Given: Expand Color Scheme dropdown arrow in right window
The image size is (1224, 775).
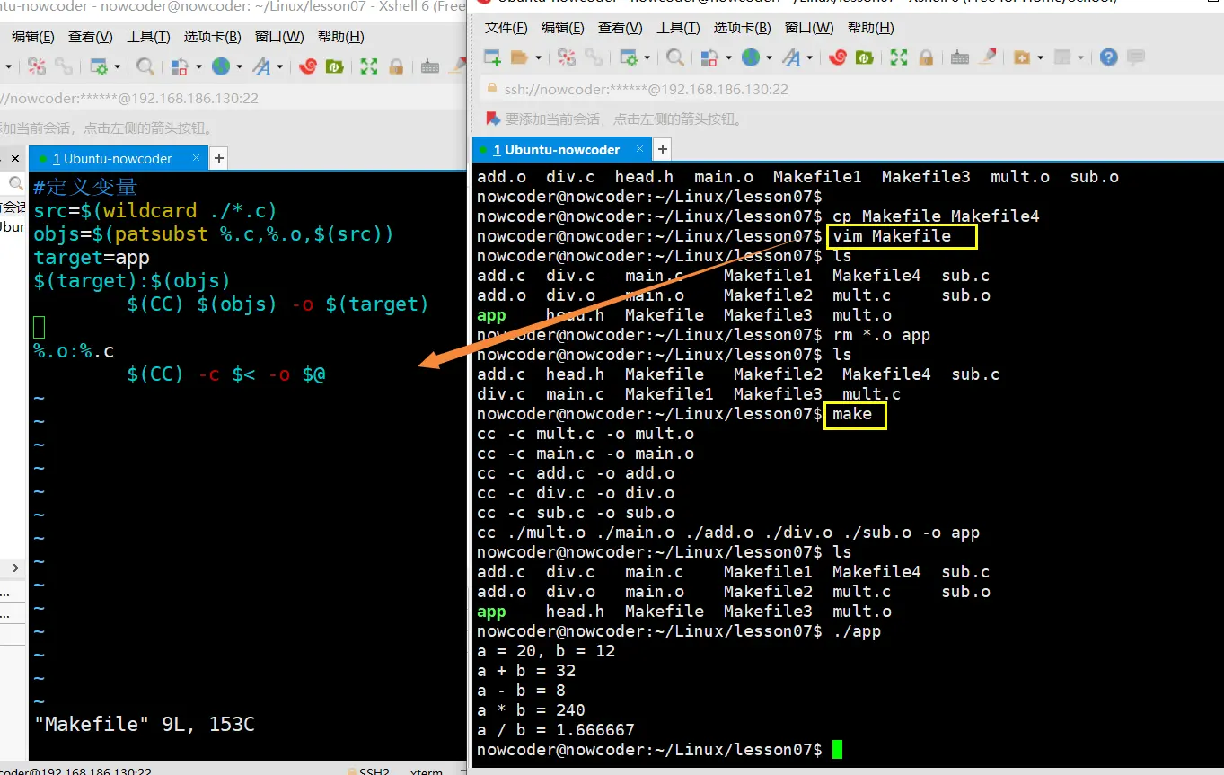Looking at the screenshot, I should [x=728, y=57].
